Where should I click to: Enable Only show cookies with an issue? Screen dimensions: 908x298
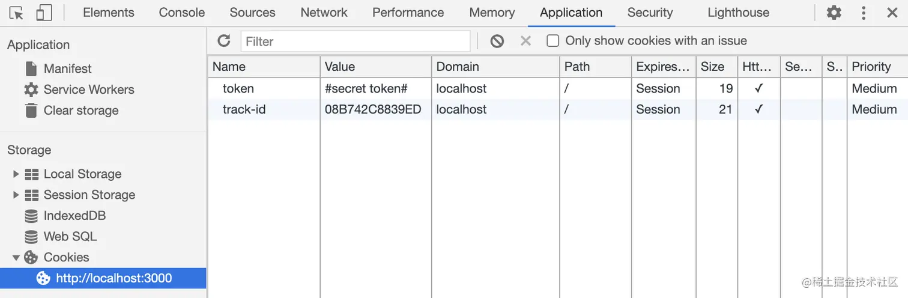coord(553,41)
